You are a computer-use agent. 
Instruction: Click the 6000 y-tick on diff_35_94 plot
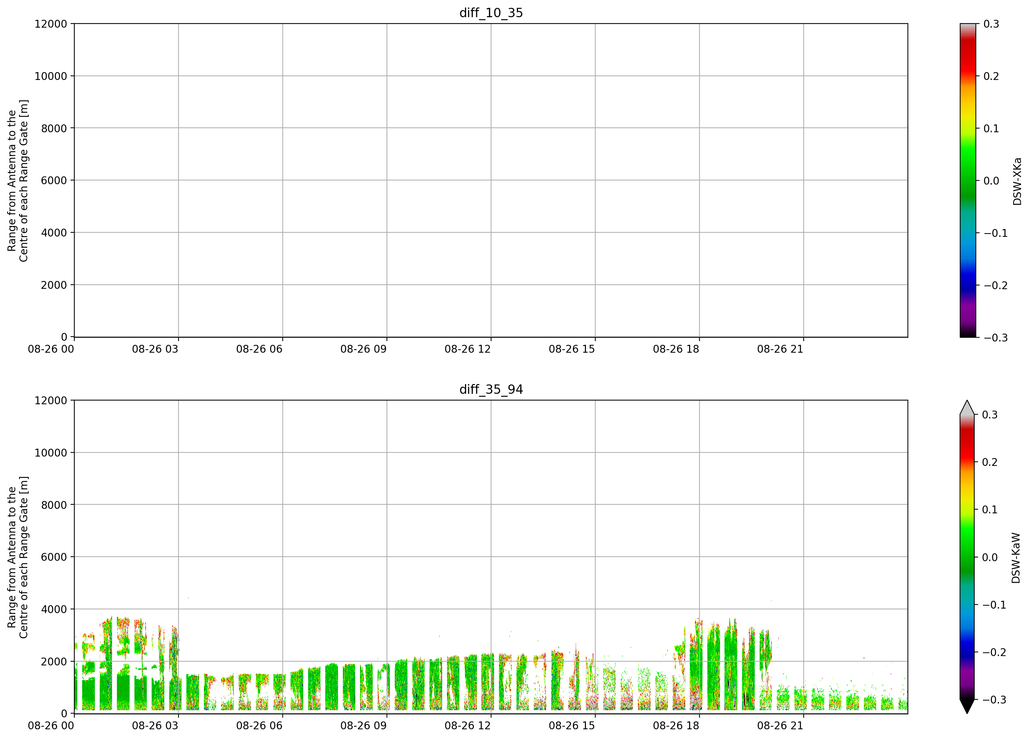(x=54, y=557)
